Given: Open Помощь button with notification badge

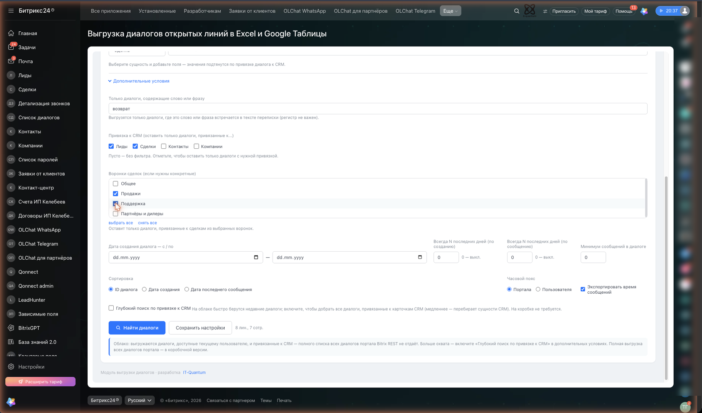Looking at the screenshot, I should tap(624, 11).
